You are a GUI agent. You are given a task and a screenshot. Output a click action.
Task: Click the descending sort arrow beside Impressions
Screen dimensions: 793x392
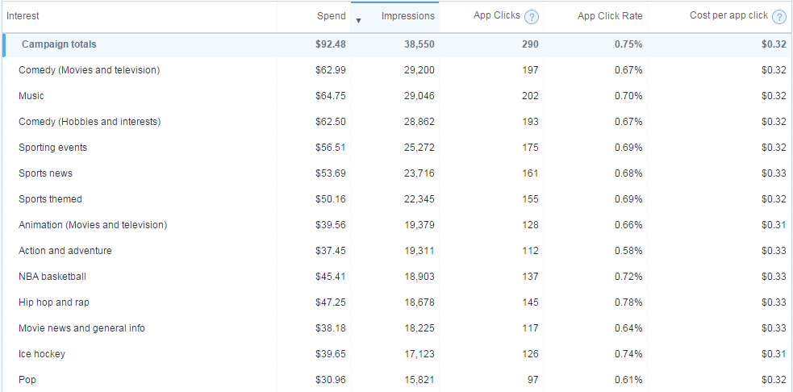358,20
